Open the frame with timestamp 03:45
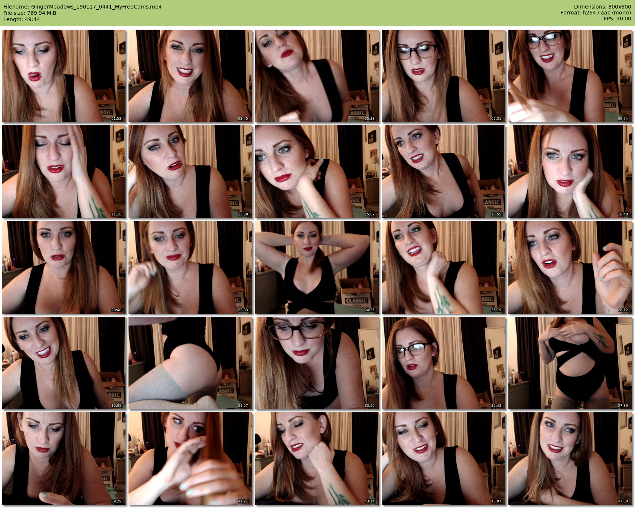The width and height of the screenshot is (635, 508). (x=190, y=76)
